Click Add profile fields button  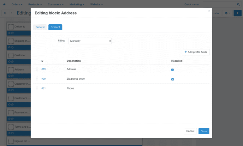(x=196, y=52)
